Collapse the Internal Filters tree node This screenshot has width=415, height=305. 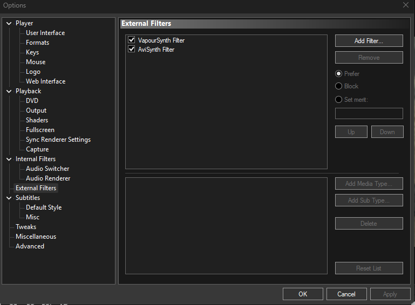[x=9, y=159]
